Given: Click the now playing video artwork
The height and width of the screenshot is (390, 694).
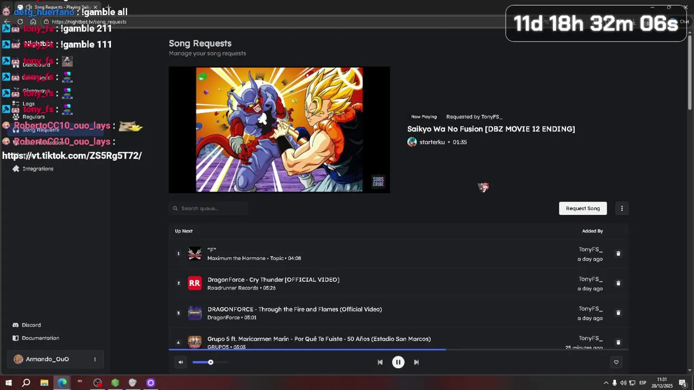Looking at the screenshot, I should coord(279,130).
